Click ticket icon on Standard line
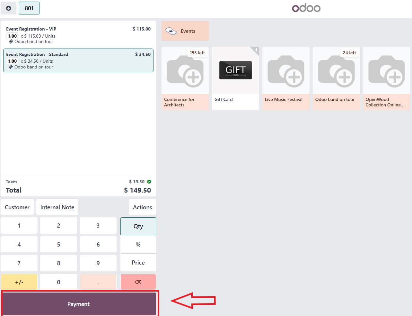The image size is (412, 316). tap(11, 67)
